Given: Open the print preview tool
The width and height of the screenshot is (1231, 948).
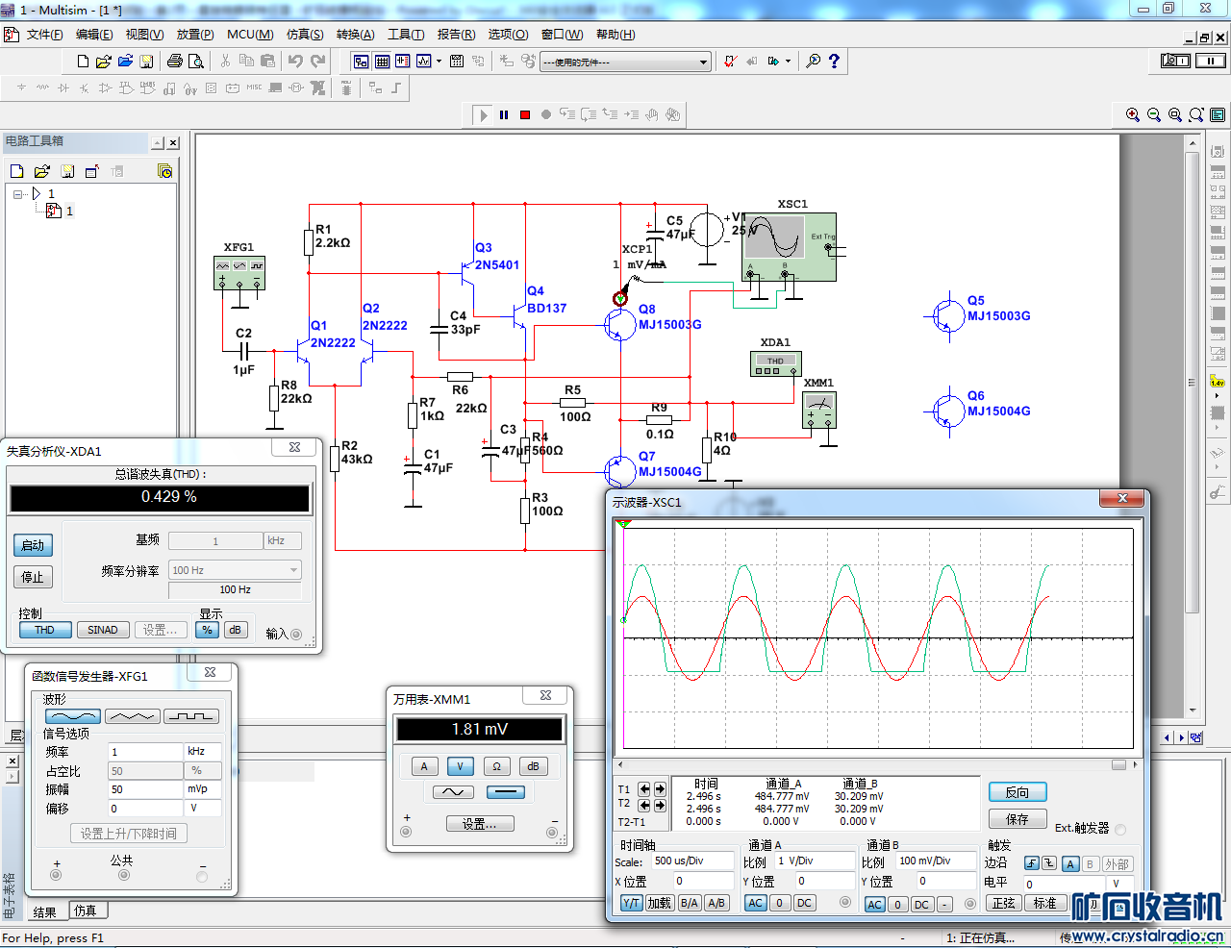Looking at the screenshot, I should pos(196,61).
